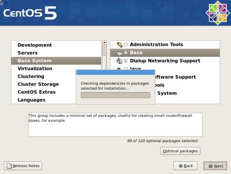Click the dependency check progress bar
The height and width of the screenshot is (174, 231).
(x=115, y=95)
